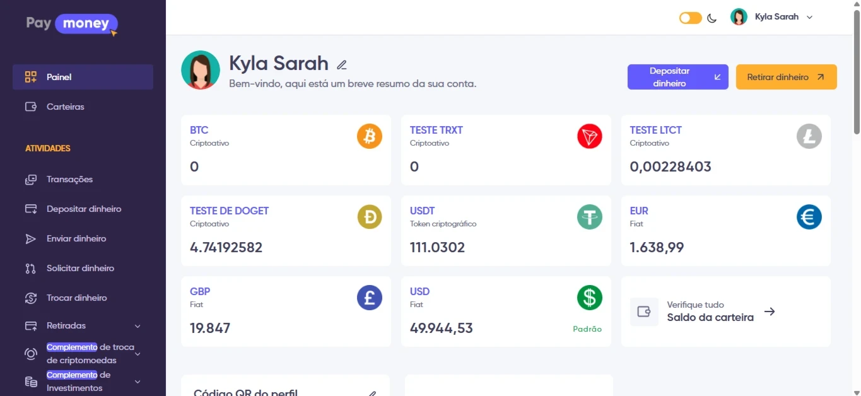Go to Transações in the sidebar
861x396 pixels.
click(x=69, y=180)
